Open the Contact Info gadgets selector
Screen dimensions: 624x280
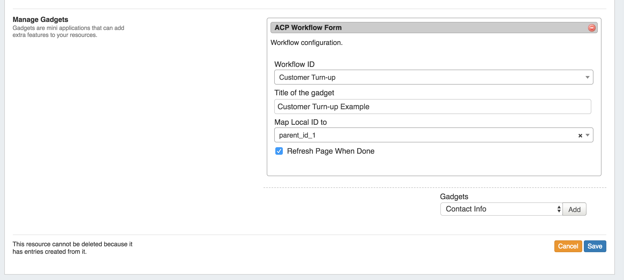click(x=501, y=209)
